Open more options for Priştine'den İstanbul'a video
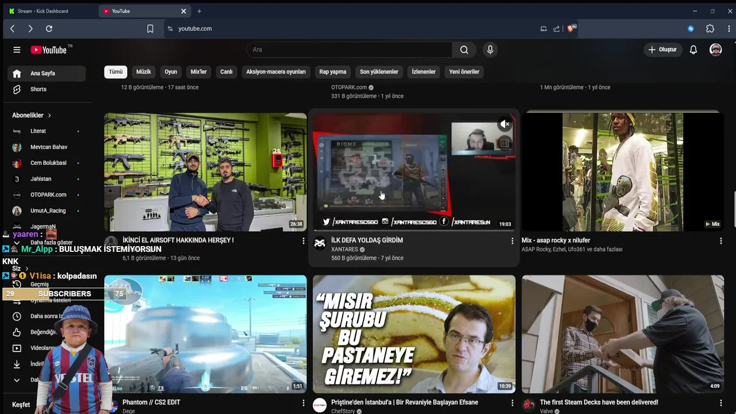Viewport: 736px width, 414px height. [512, 403]
